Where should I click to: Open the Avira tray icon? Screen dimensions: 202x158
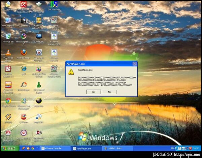[x=190, y=149]
